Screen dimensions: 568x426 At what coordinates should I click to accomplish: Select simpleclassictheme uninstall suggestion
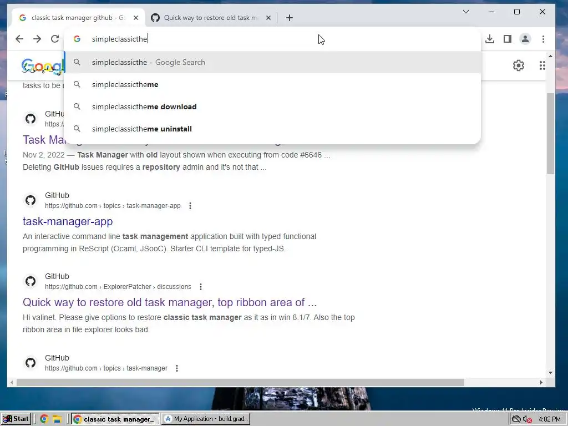272,129
